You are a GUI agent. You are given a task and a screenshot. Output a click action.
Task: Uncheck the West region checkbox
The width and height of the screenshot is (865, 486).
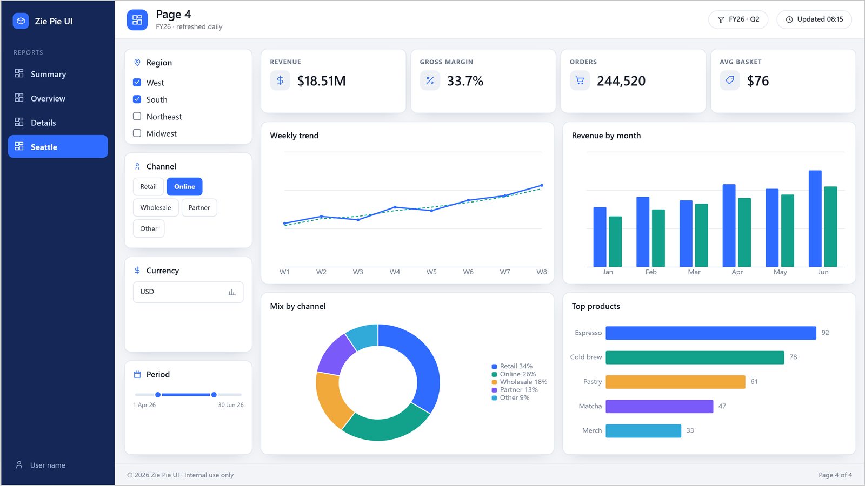(137, 83)
